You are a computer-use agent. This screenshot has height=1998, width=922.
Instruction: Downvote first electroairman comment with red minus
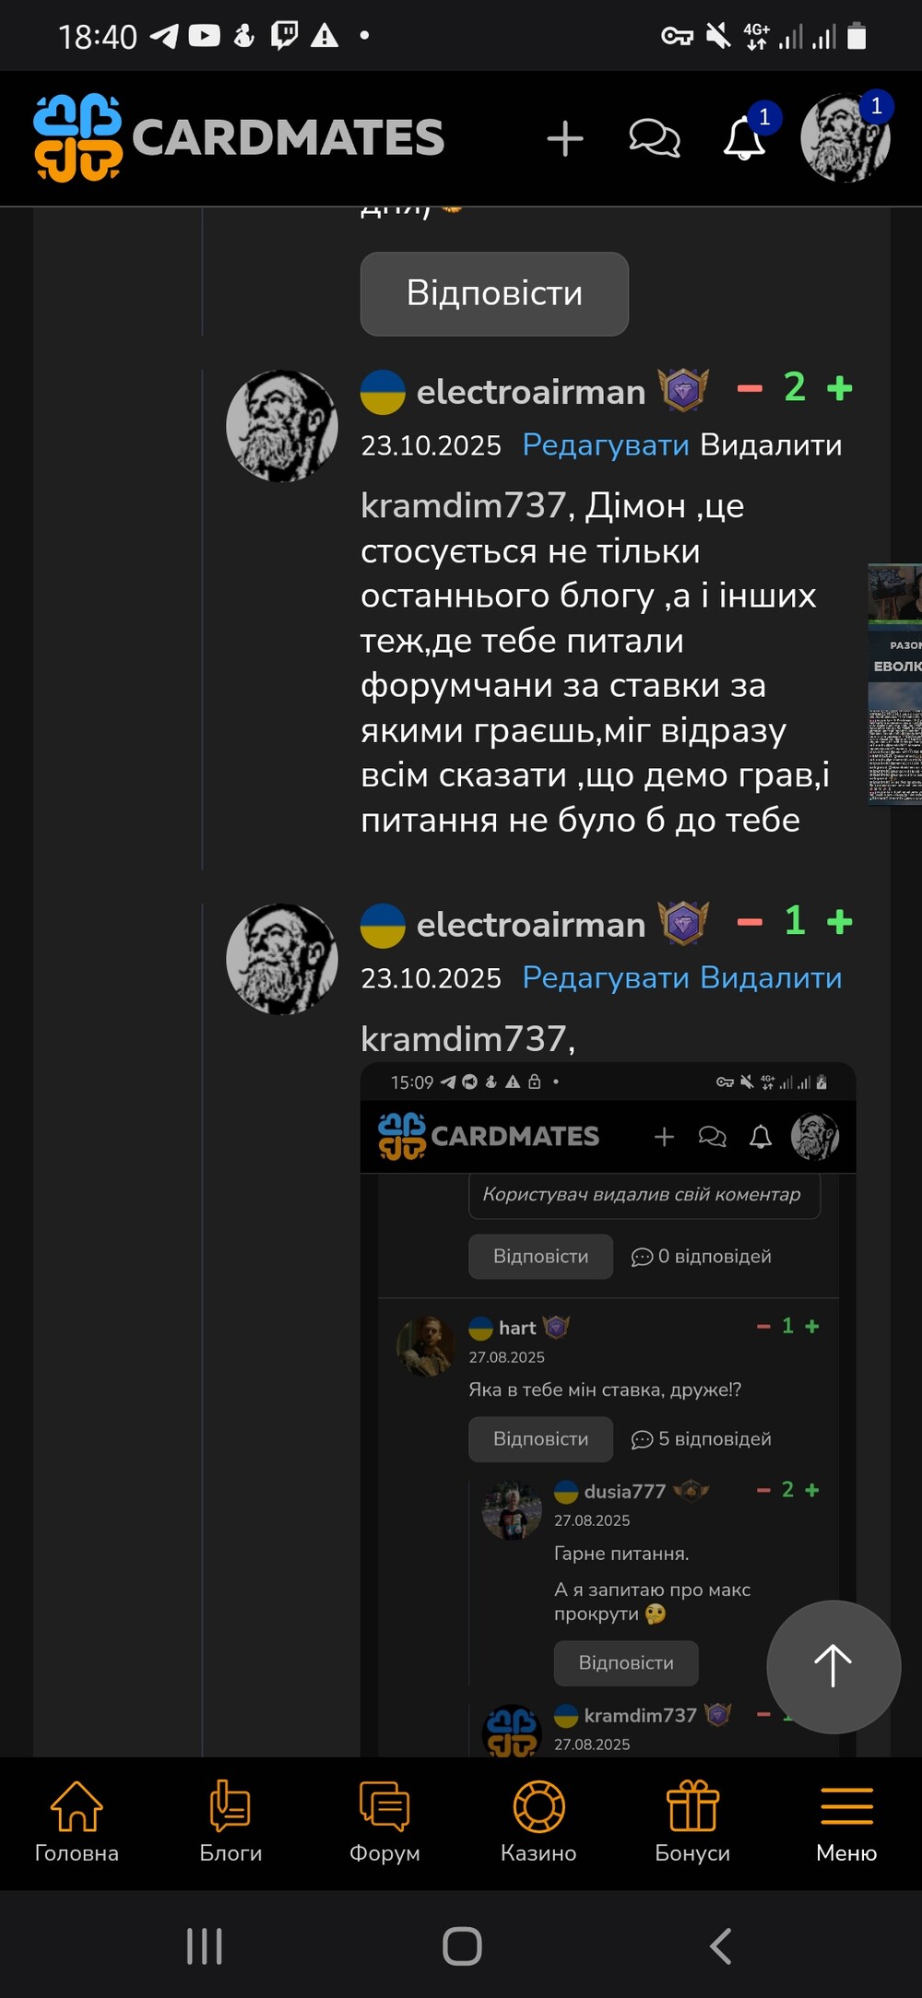pyautogui.click(x=750, y=388)
